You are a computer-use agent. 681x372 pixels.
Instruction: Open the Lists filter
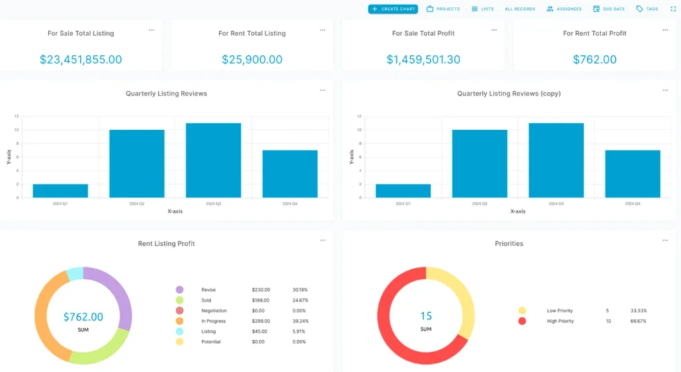point(483,9)
